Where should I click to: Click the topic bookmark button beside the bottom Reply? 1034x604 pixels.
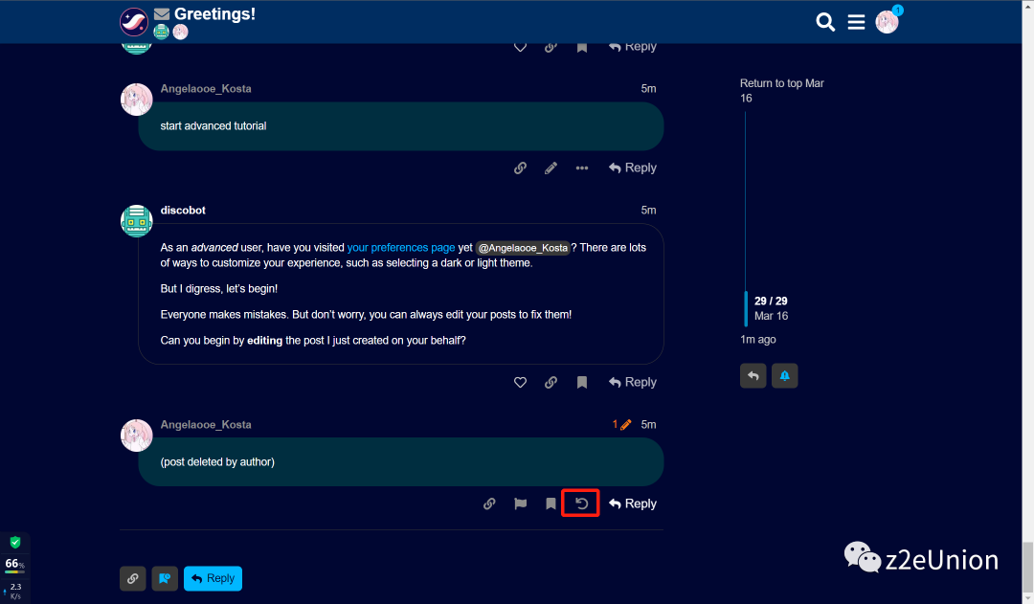(x=164, y=578)
